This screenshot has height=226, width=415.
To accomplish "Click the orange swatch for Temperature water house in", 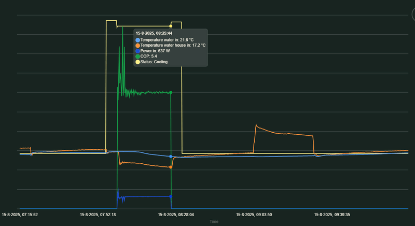I will 137,46.
